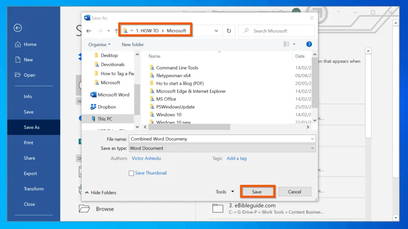408x229 pixels.
Task: Collapse folders with Hide Folders
Action: click(x=100, y=192)
